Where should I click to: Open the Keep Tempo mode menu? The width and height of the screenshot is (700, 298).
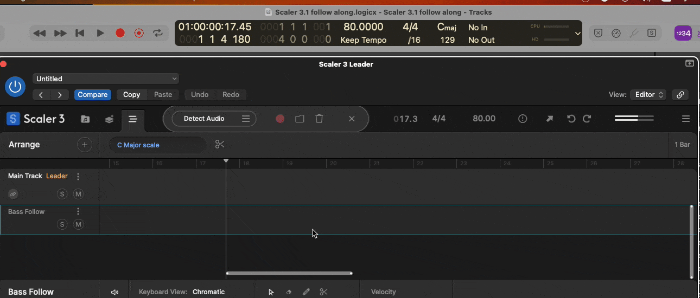point(363,40)
